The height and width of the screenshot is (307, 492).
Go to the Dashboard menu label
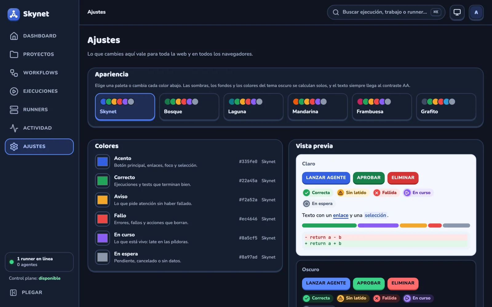coord(40,36)
